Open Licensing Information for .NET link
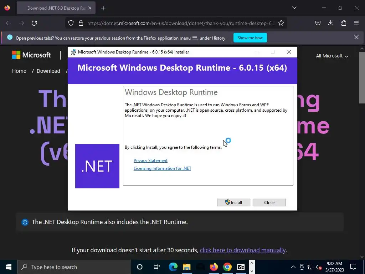The height and width of the screenshot is (274, 365). (x=162, y=168)
